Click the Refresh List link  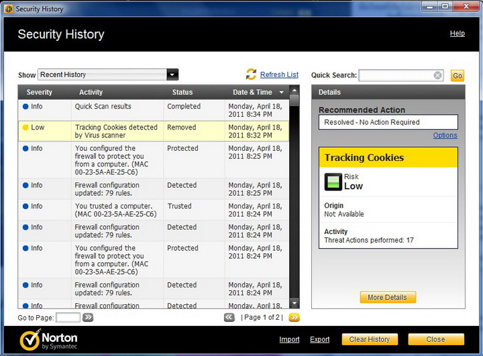click(279, 74)
